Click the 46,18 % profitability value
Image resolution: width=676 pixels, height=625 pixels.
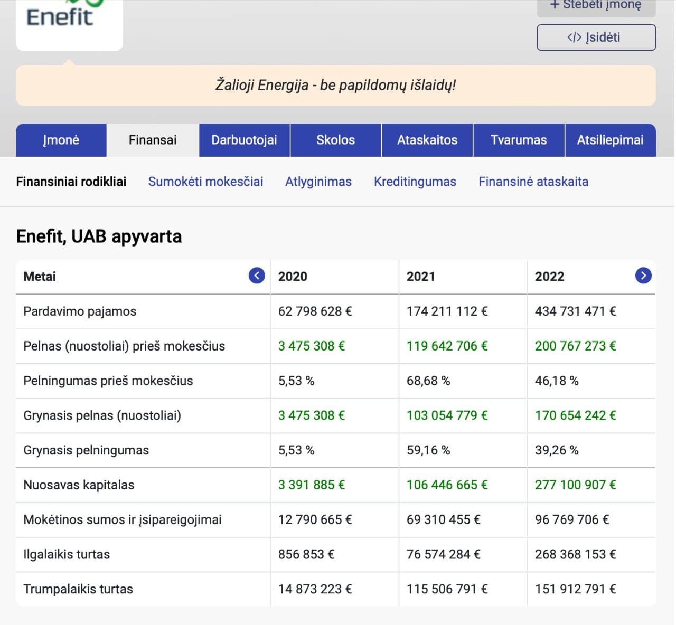point(557,381)
